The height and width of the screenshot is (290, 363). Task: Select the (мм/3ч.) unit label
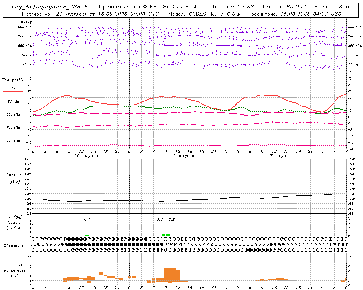15,217
